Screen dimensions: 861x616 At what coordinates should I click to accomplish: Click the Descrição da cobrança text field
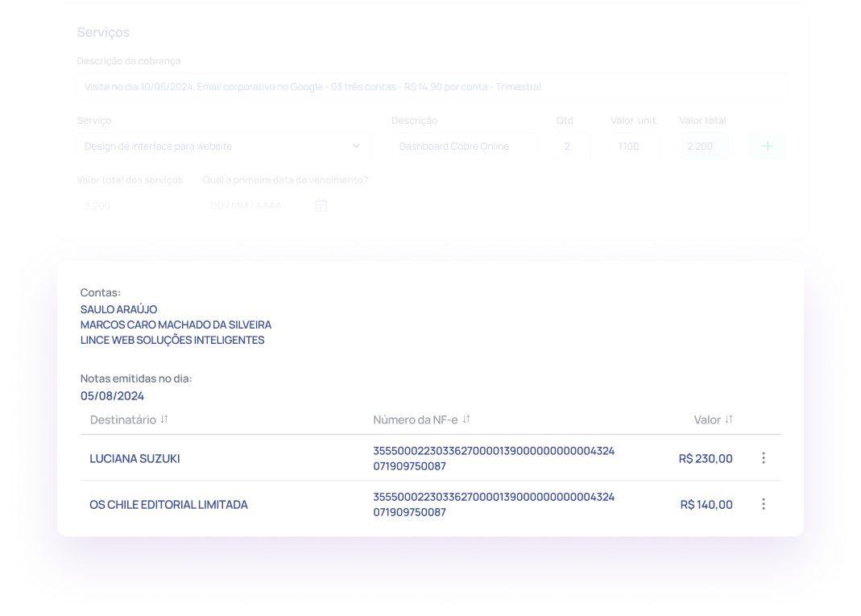point(432,87)
